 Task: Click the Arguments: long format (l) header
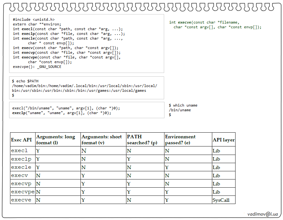tap(56, 140)
